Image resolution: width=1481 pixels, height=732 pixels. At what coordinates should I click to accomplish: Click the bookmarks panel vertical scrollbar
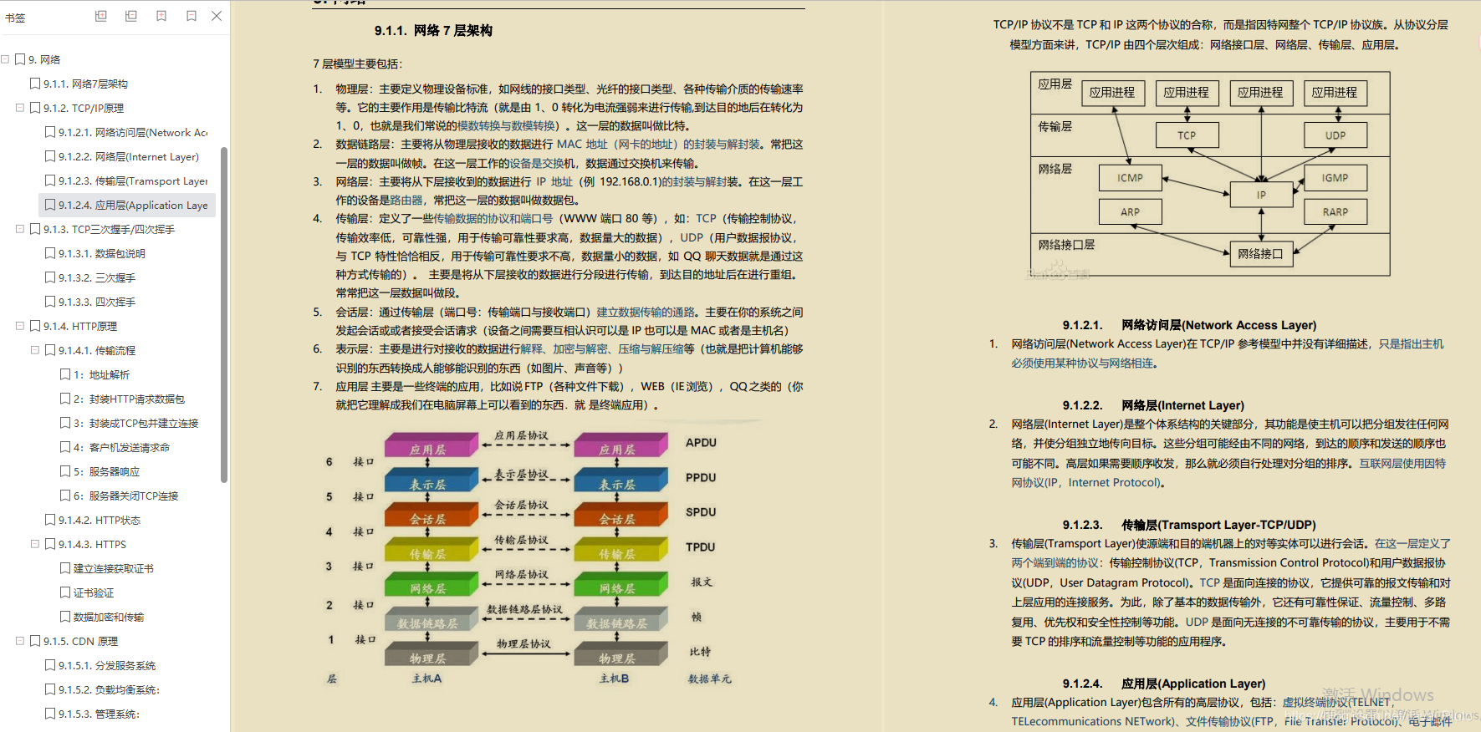(x=224, y=315)
